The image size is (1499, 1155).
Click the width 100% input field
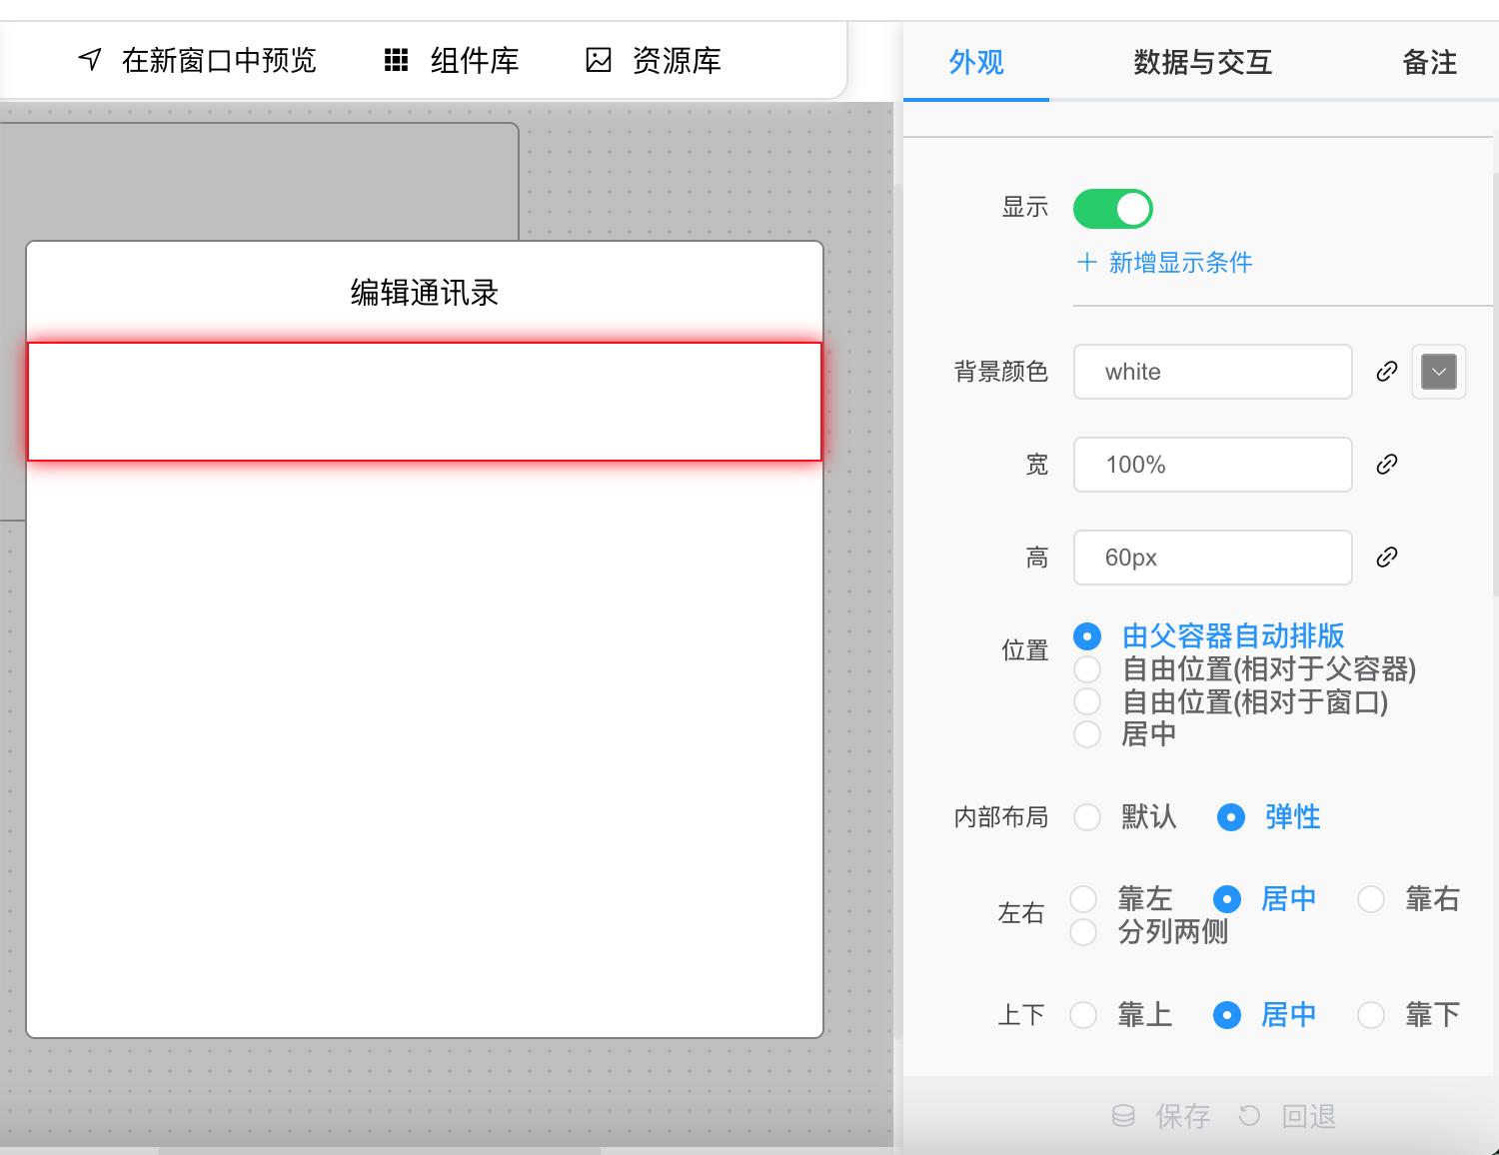[x=1213, y=465]
